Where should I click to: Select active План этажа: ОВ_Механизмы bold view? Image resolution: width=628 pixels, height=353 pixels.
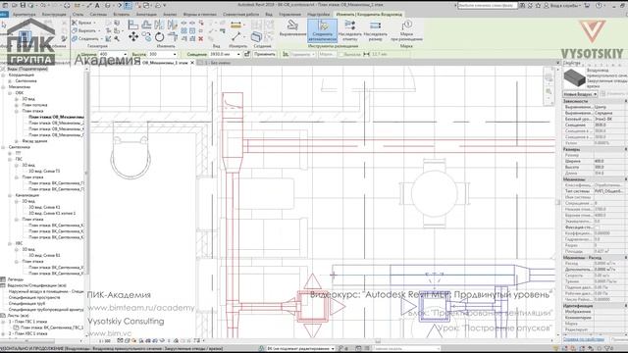56,117
